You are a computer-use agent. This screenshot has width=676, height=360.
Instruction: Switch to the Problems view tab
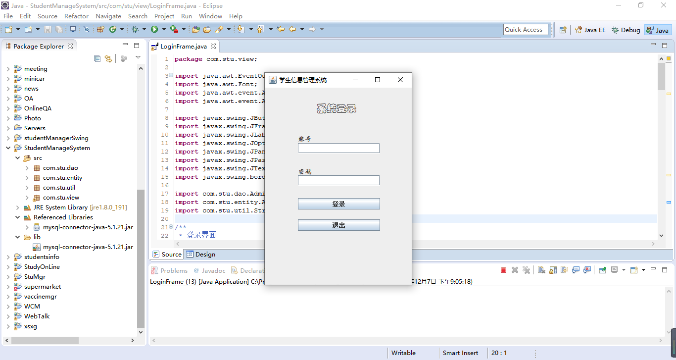tap(170, 270)
